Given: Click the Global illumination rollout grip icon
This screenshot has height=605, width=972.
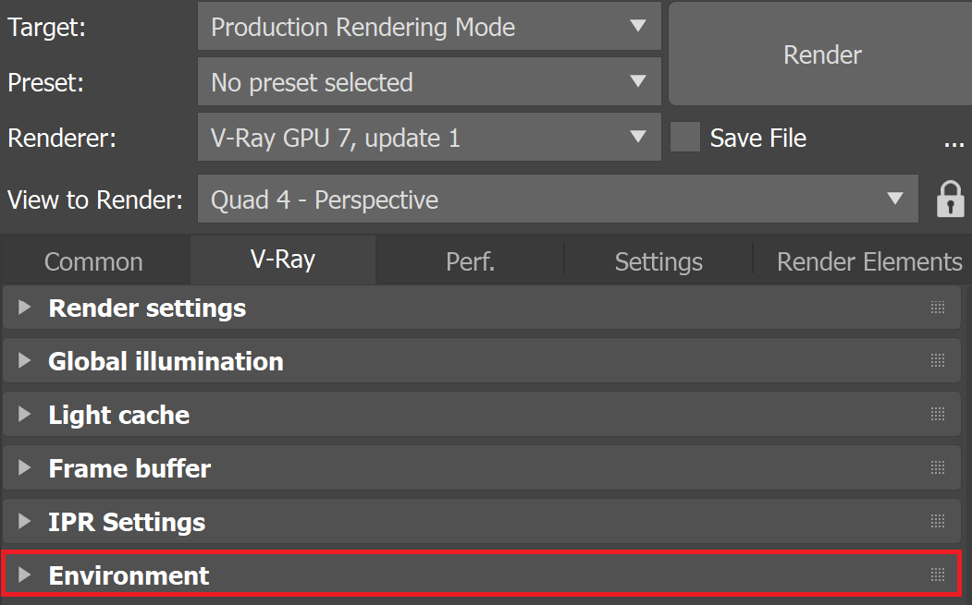Looking at the screenshot, I should click(x=937, y=360).
